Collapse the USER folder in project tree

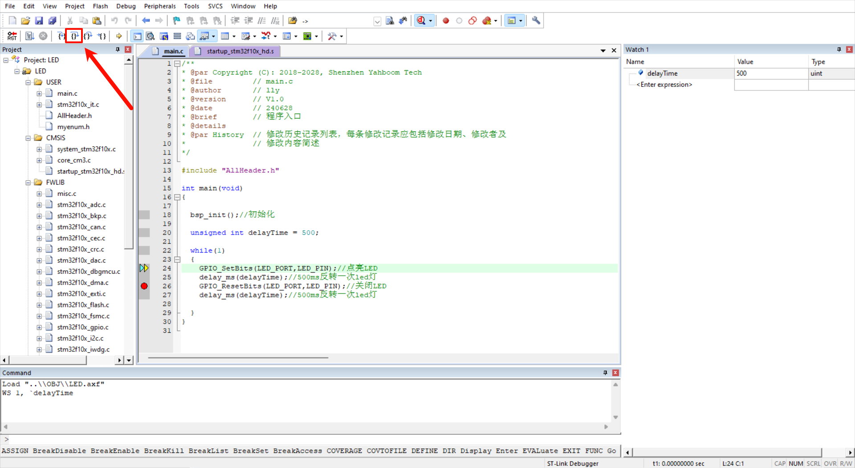[28, 82]
